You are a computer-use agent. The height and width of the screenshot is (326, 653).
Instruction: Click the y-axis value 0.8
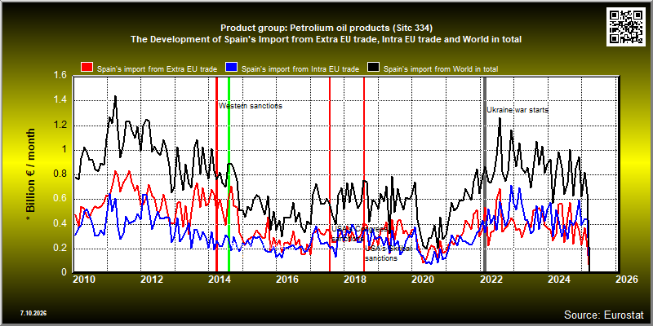[x=59, y=174]
